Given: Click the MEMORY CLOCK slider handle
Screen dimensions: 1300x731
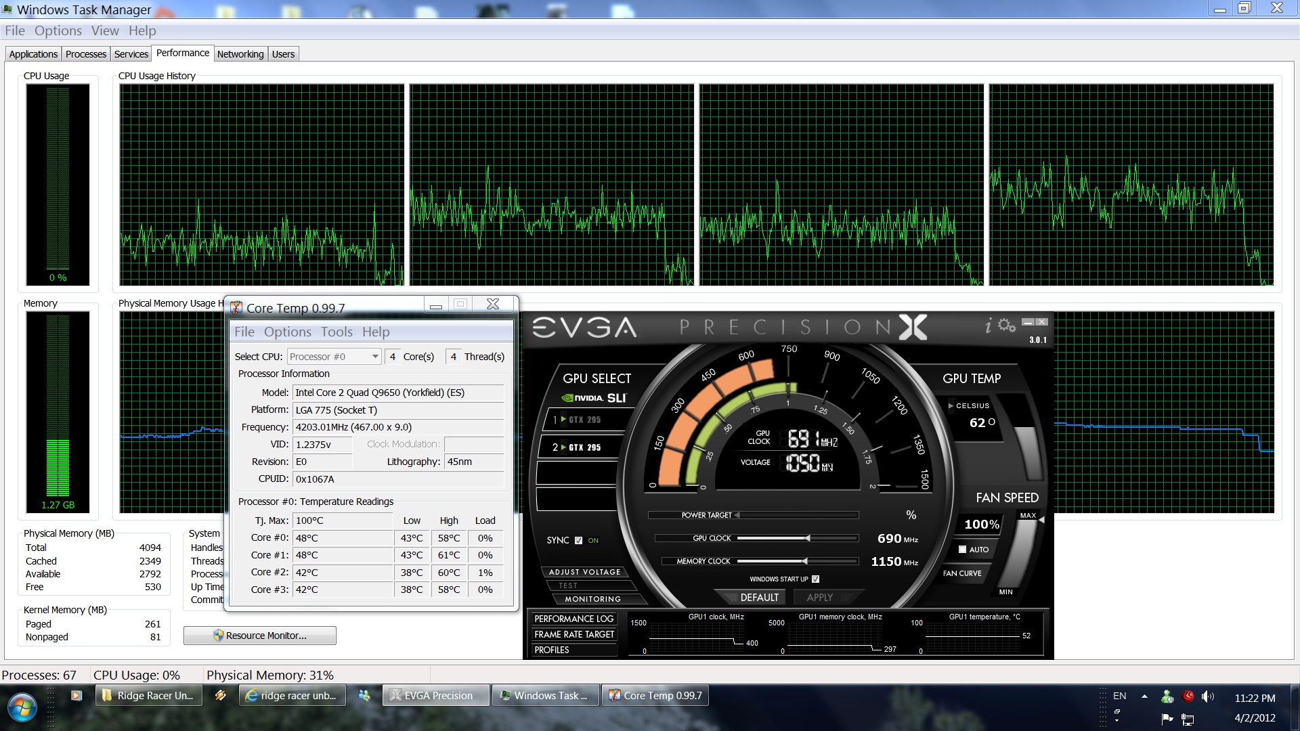Looking at the screenshot, I should pyautogui.click(x=805, y=561).
